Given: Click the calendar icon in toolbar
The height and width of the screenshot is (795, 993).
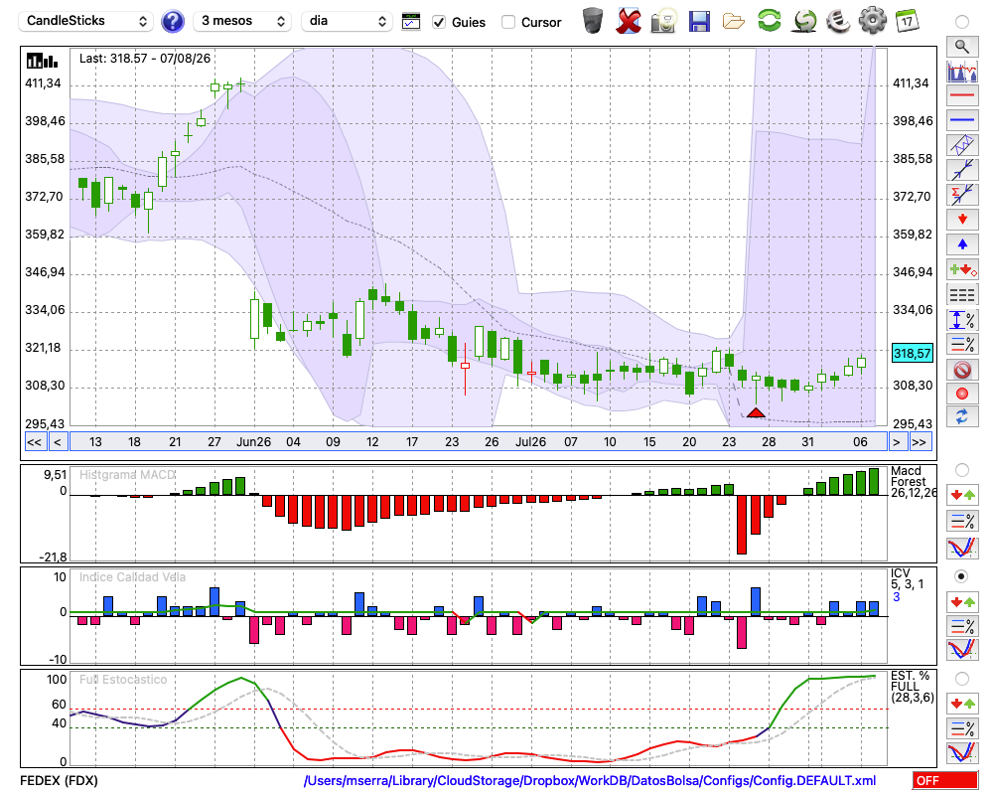Looking at the screenshot, I should click(x=907, y=21).
